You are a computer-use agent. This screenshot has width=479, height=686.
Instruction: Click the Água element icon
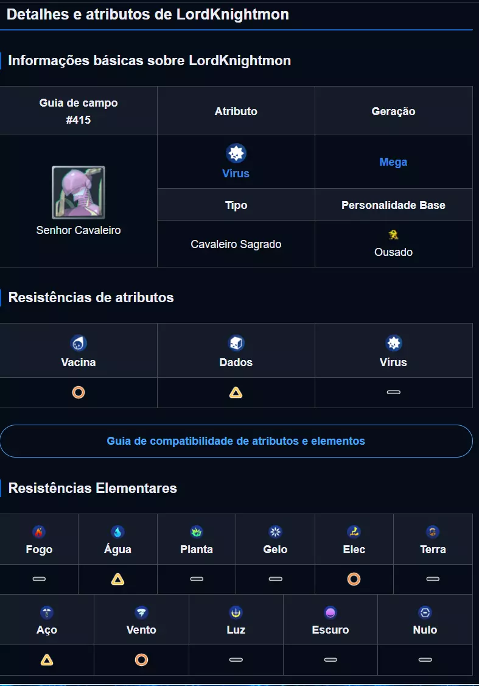(x=117, y=532)
